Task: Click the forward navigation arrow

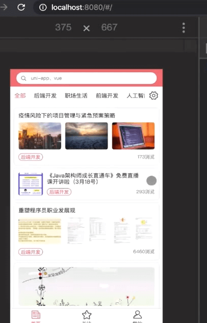Action: (4, 8)
